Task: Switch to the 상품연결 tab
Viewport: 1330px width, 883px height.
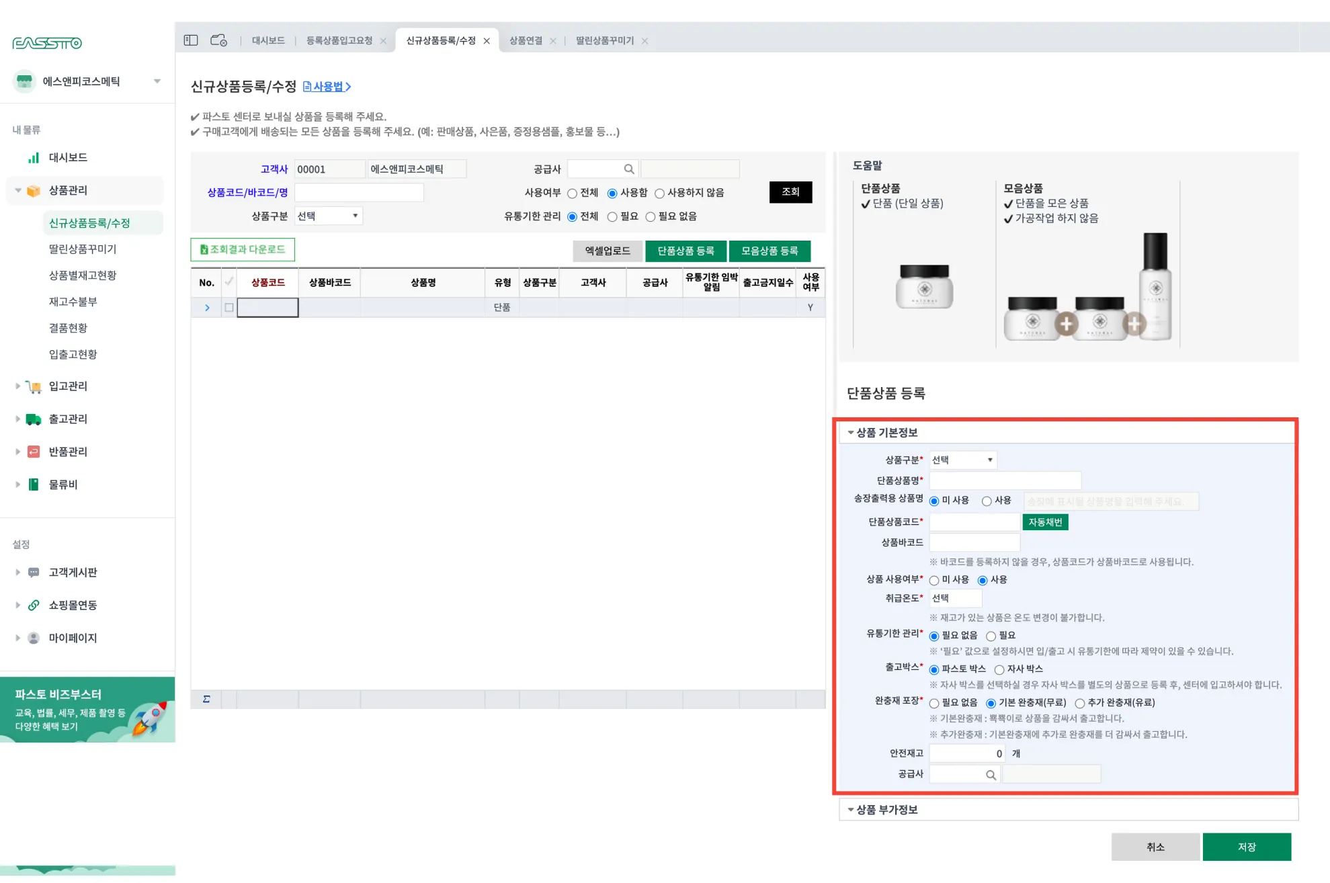Action: (x=526, y=41)
